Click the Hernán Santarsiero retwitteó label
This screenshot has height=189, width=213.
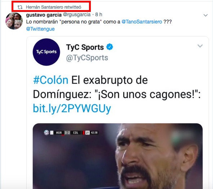coord(54,7)
